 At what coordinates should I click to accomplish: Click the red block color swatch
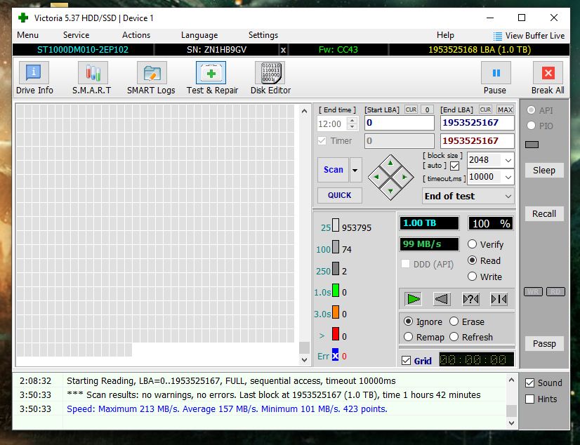336,334
